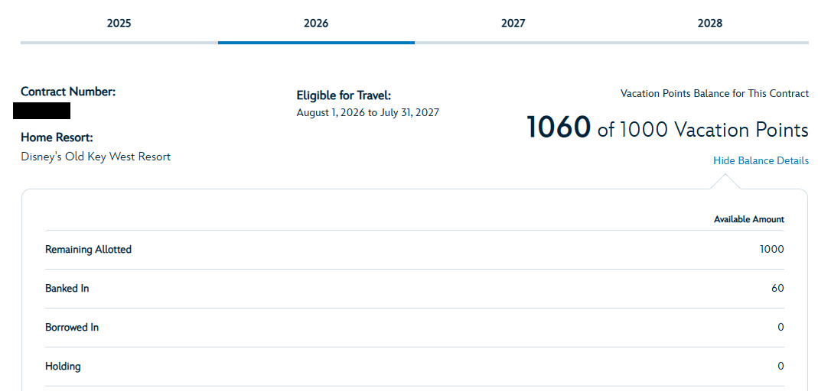Click the Home Resort label

[x=57, y=137]
